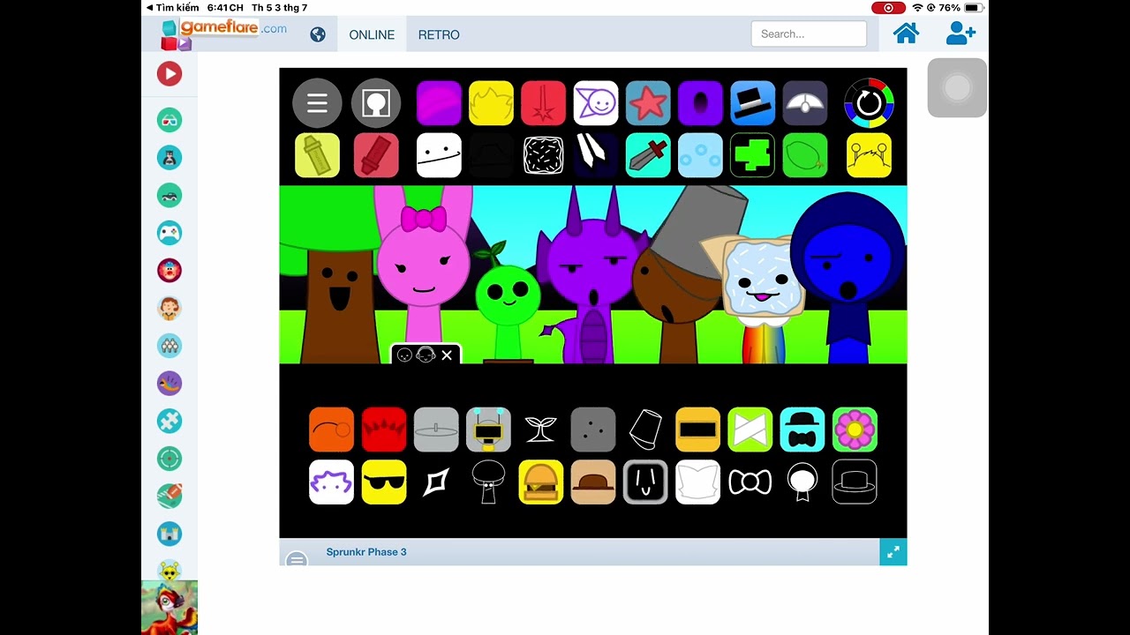This screenshot has height=635, width=1130.
Task: Choose the white sprout icon
Action: [540, 430]
